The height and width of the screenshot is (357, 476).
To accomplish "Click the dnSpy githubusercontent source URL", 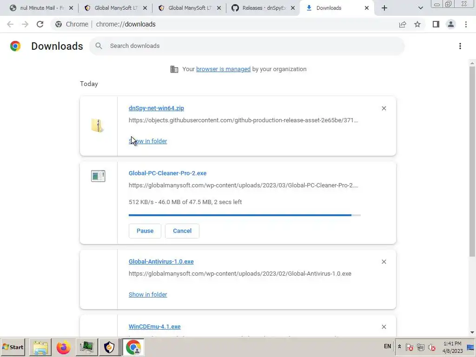I will click(x=243, y=120).
